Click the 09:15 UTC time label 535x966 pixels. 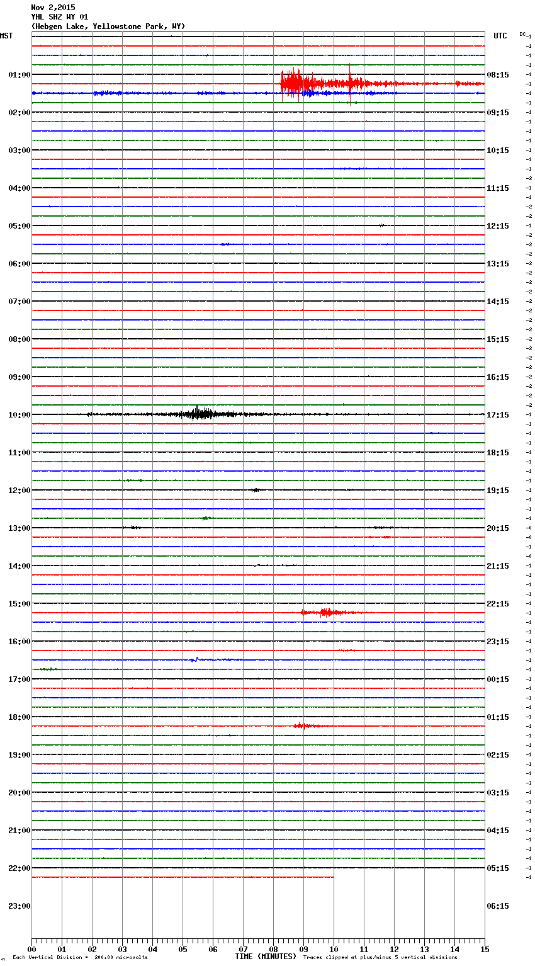[x=498, y=113]
